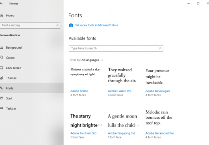Click the Themes brush icon

click(x=2, y=78)
